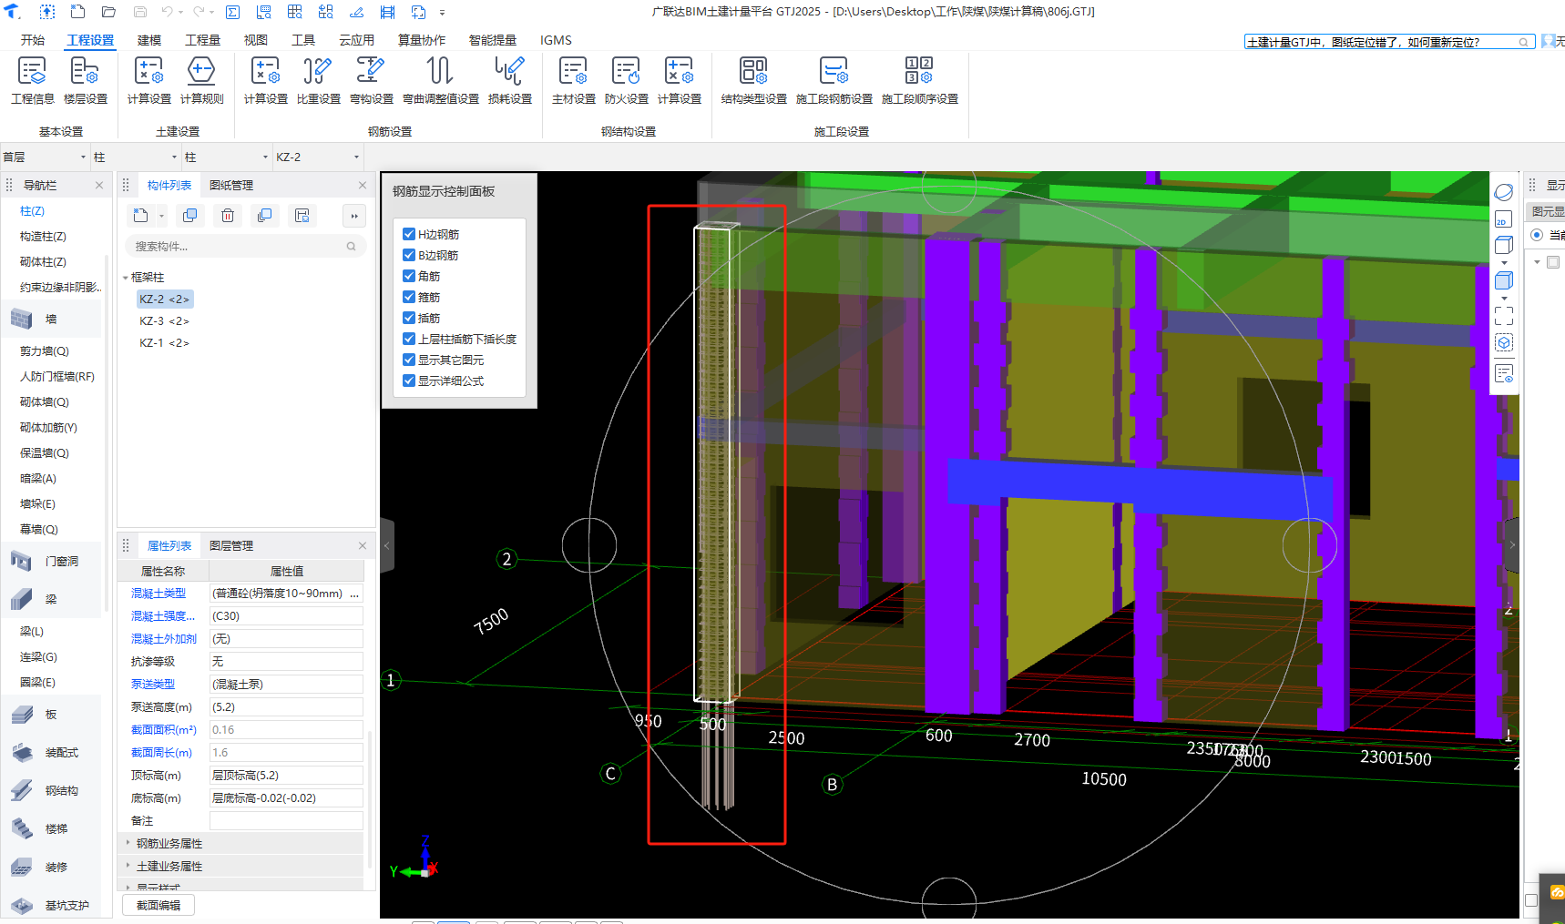
Task: Expand 土建业务属性 section
Action: click(128, 866)
